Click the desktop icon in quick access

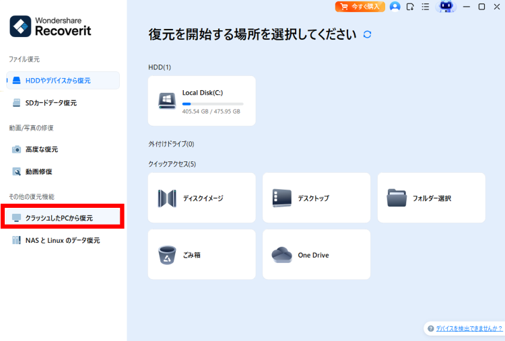click(282, 198)
